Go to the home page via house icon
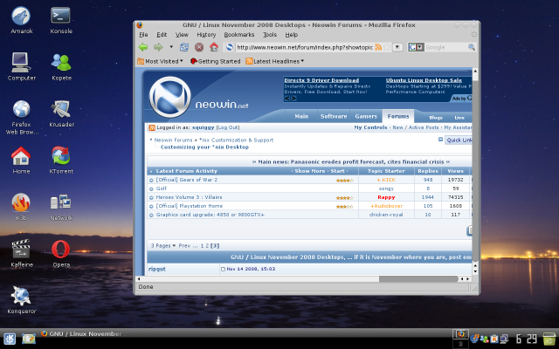The width and height of the screenshot is (559, 349). pos(214,46)
